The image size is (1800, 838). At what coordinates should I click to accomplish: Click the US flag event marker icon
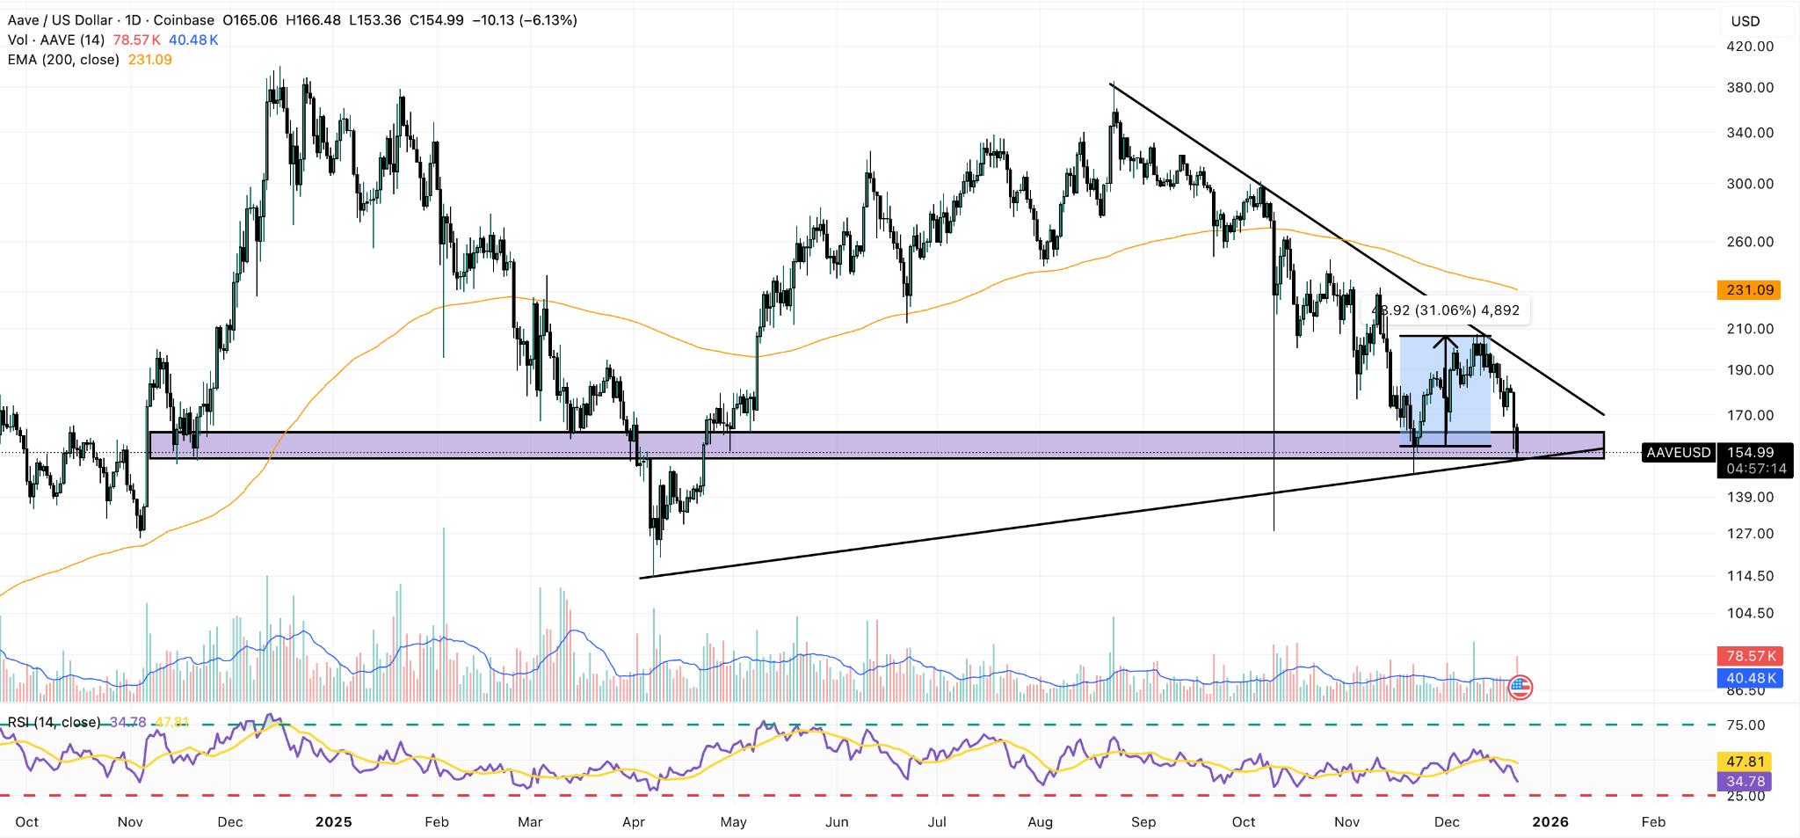tap(1521, 687)
